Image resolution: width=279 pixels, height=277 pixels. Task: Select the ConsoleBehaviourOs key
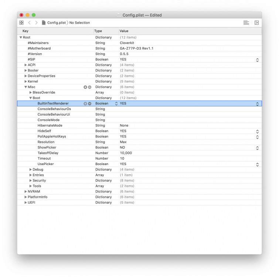54,109
